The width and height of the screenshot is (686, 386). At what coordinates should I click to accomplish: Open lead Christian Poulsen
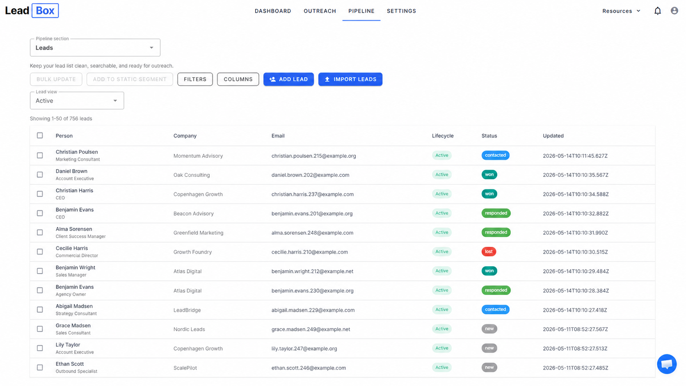[x=77, y=152]
